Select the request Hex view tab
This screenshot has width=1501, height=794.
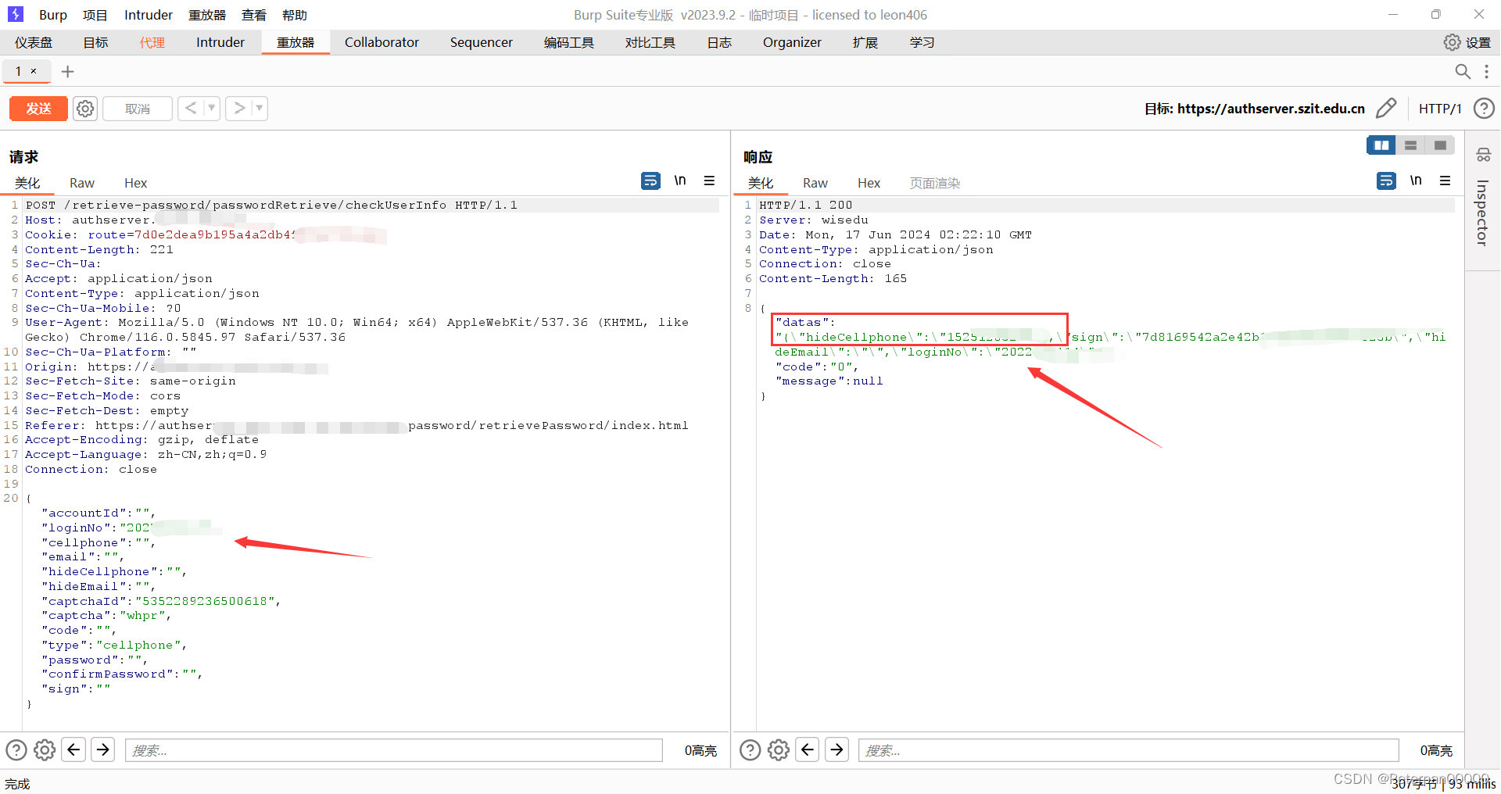pyautogui.click(x=135, y=183)
